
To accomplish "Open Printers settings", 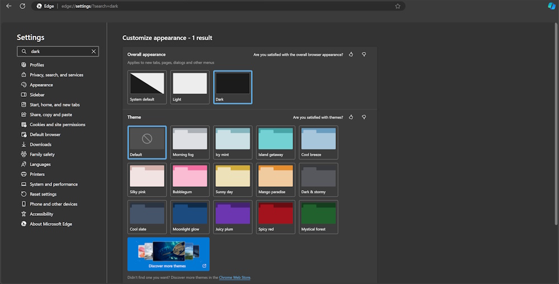I will coord(33,174).
